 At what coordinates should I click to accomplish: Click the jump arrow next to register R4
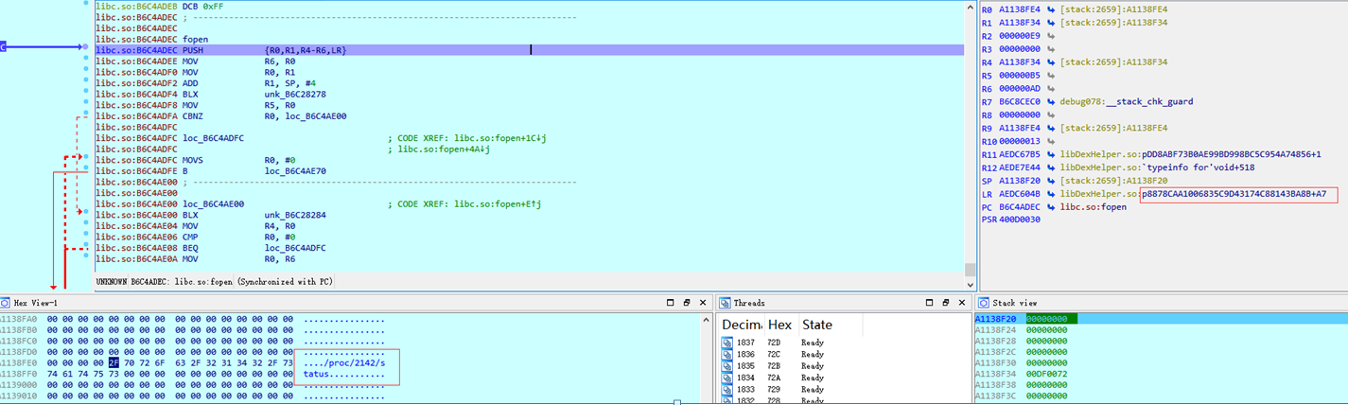[x=1052, y=62]
